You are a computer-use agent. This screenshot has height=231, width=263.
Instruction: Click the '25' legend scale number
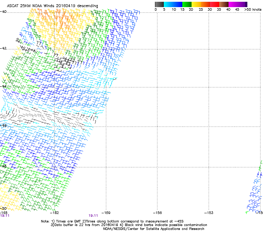pos(201,10)
